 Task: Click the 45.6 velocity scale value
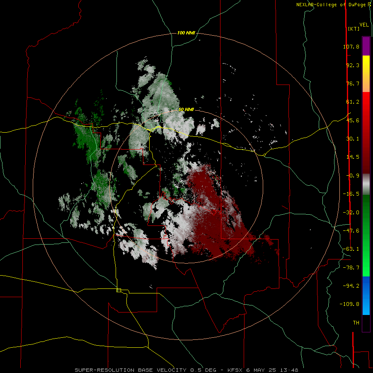pyautogui.click(x=353, y=120)
